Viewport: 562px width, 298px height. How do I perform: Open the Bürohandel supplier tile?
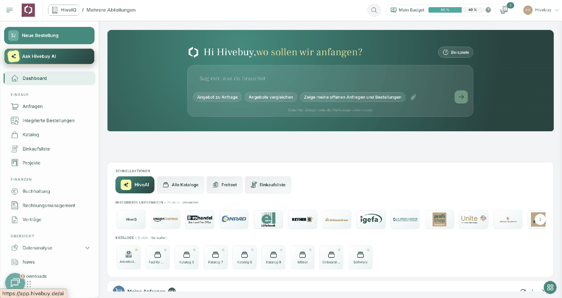click(x=200, y=219)
